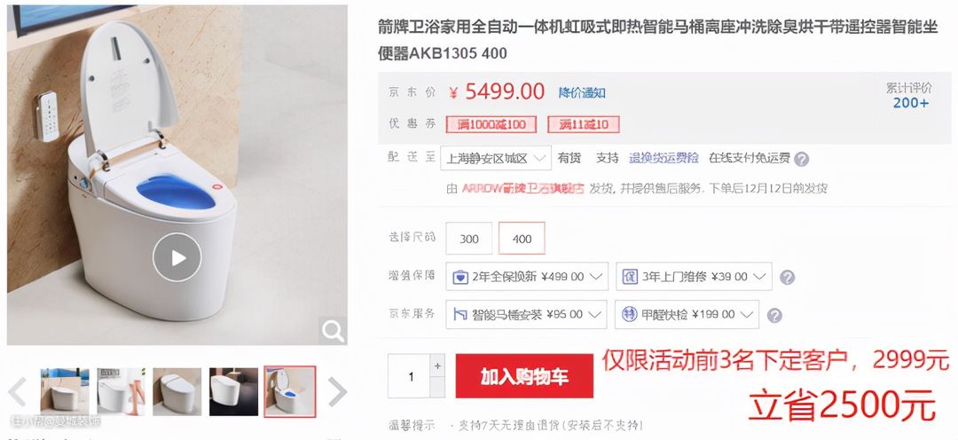Click 加入购物车 add to cart button
958x440 pixels.
pyautogui.click(x=524, y=376)
